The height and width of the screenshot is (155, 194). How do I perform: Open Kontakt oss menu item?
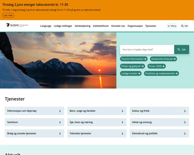[x=118, y=26]
